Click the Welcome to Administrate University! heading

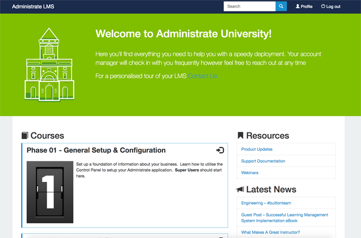(x=184, y=33)
